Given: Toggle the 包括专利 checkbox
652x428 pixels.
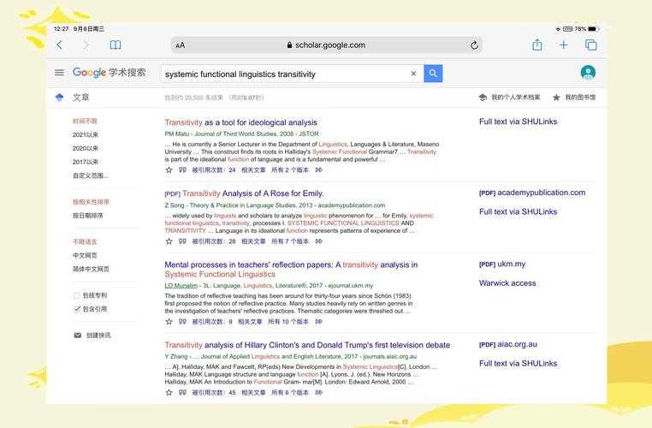Looking at the screenshot, I should (76, 295).
